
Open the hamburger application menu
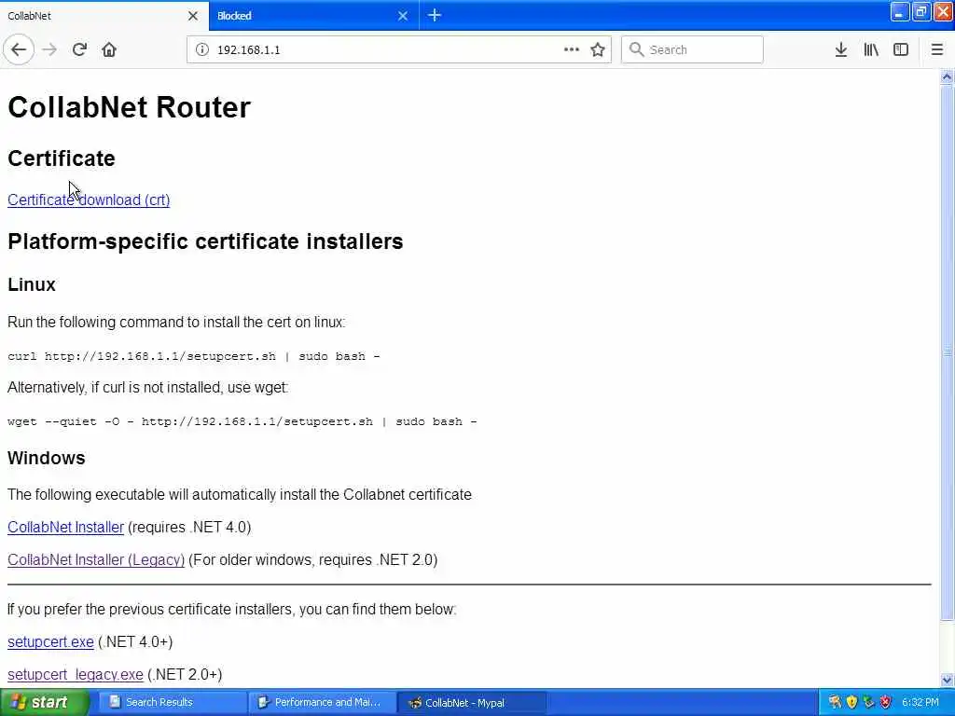coord(936,50)
